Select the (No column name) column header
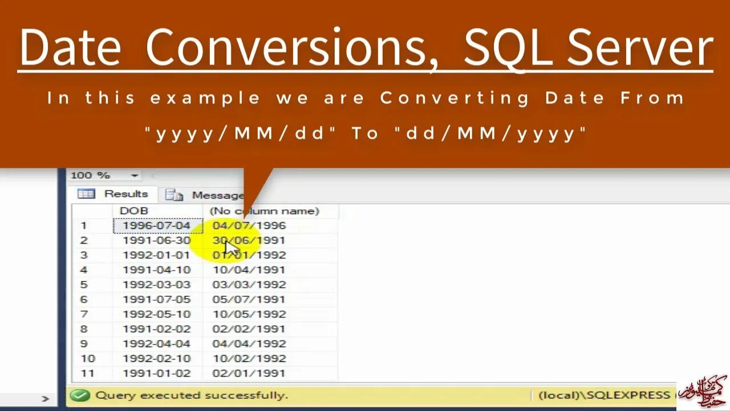730x411 pixels. click(x=270, y=211)
